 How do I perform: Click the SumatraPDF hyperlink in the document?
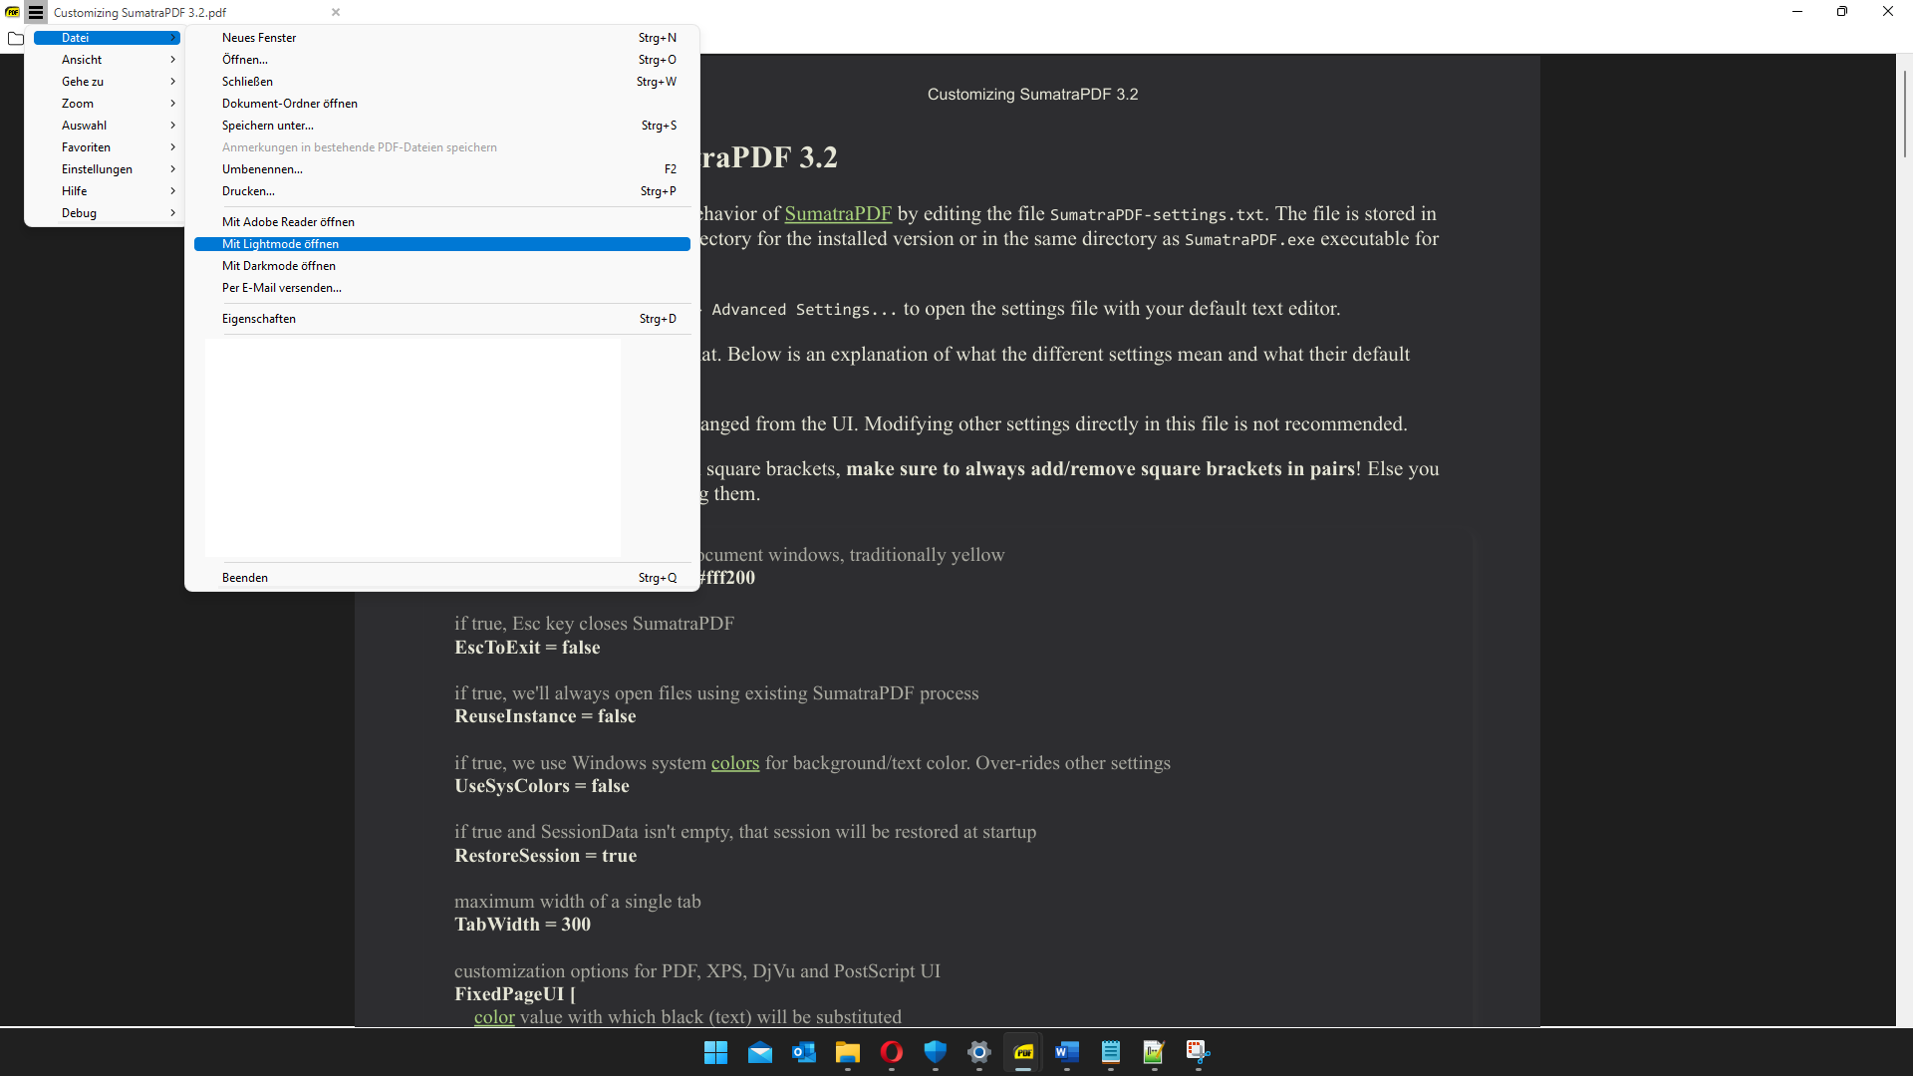(x=838, y=213)
